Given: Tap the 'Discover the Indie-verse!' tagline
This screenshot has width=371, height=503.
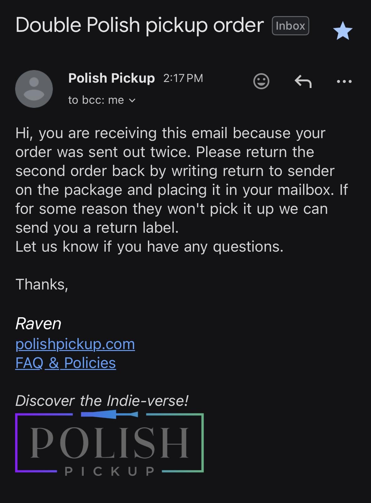Looking at the screenshot, I should tap(102, 401).
